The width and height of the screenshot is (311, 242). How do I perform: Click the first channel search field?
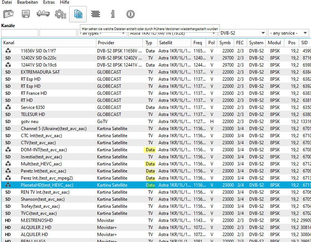click(19, 33)
